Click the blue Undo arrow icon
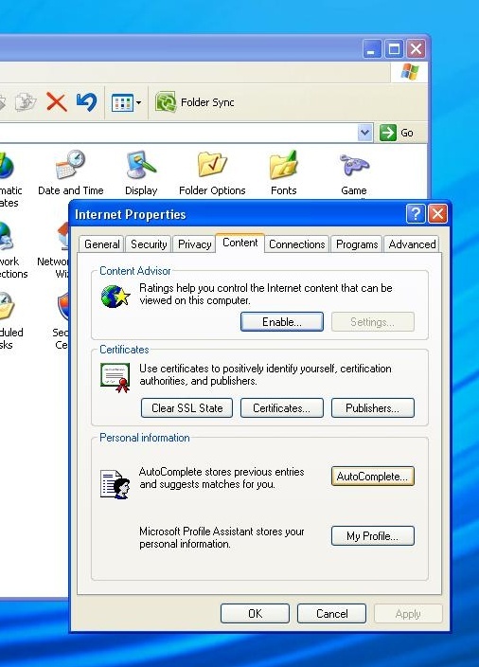The image size is (479, 667). (x=87, y=102)
